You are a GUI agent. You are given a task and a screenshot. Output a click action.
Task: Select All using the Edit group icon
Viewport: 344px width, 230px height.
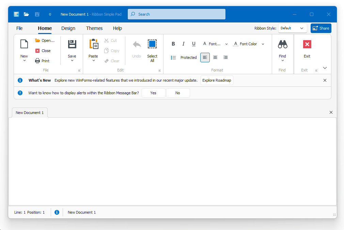152,44
